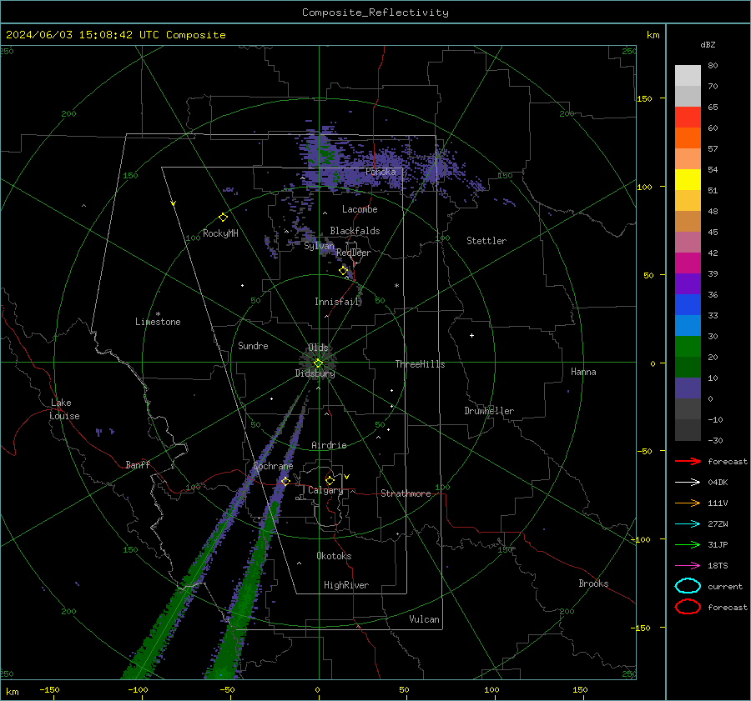Click the Sylvan label on the map
This screenshot has height=701, width=751.
[319, 246]
